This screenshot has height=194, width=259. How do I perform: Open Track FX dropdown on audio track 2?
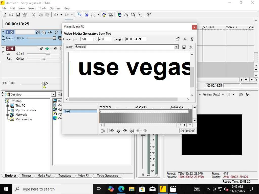click(x=51, y=48)
